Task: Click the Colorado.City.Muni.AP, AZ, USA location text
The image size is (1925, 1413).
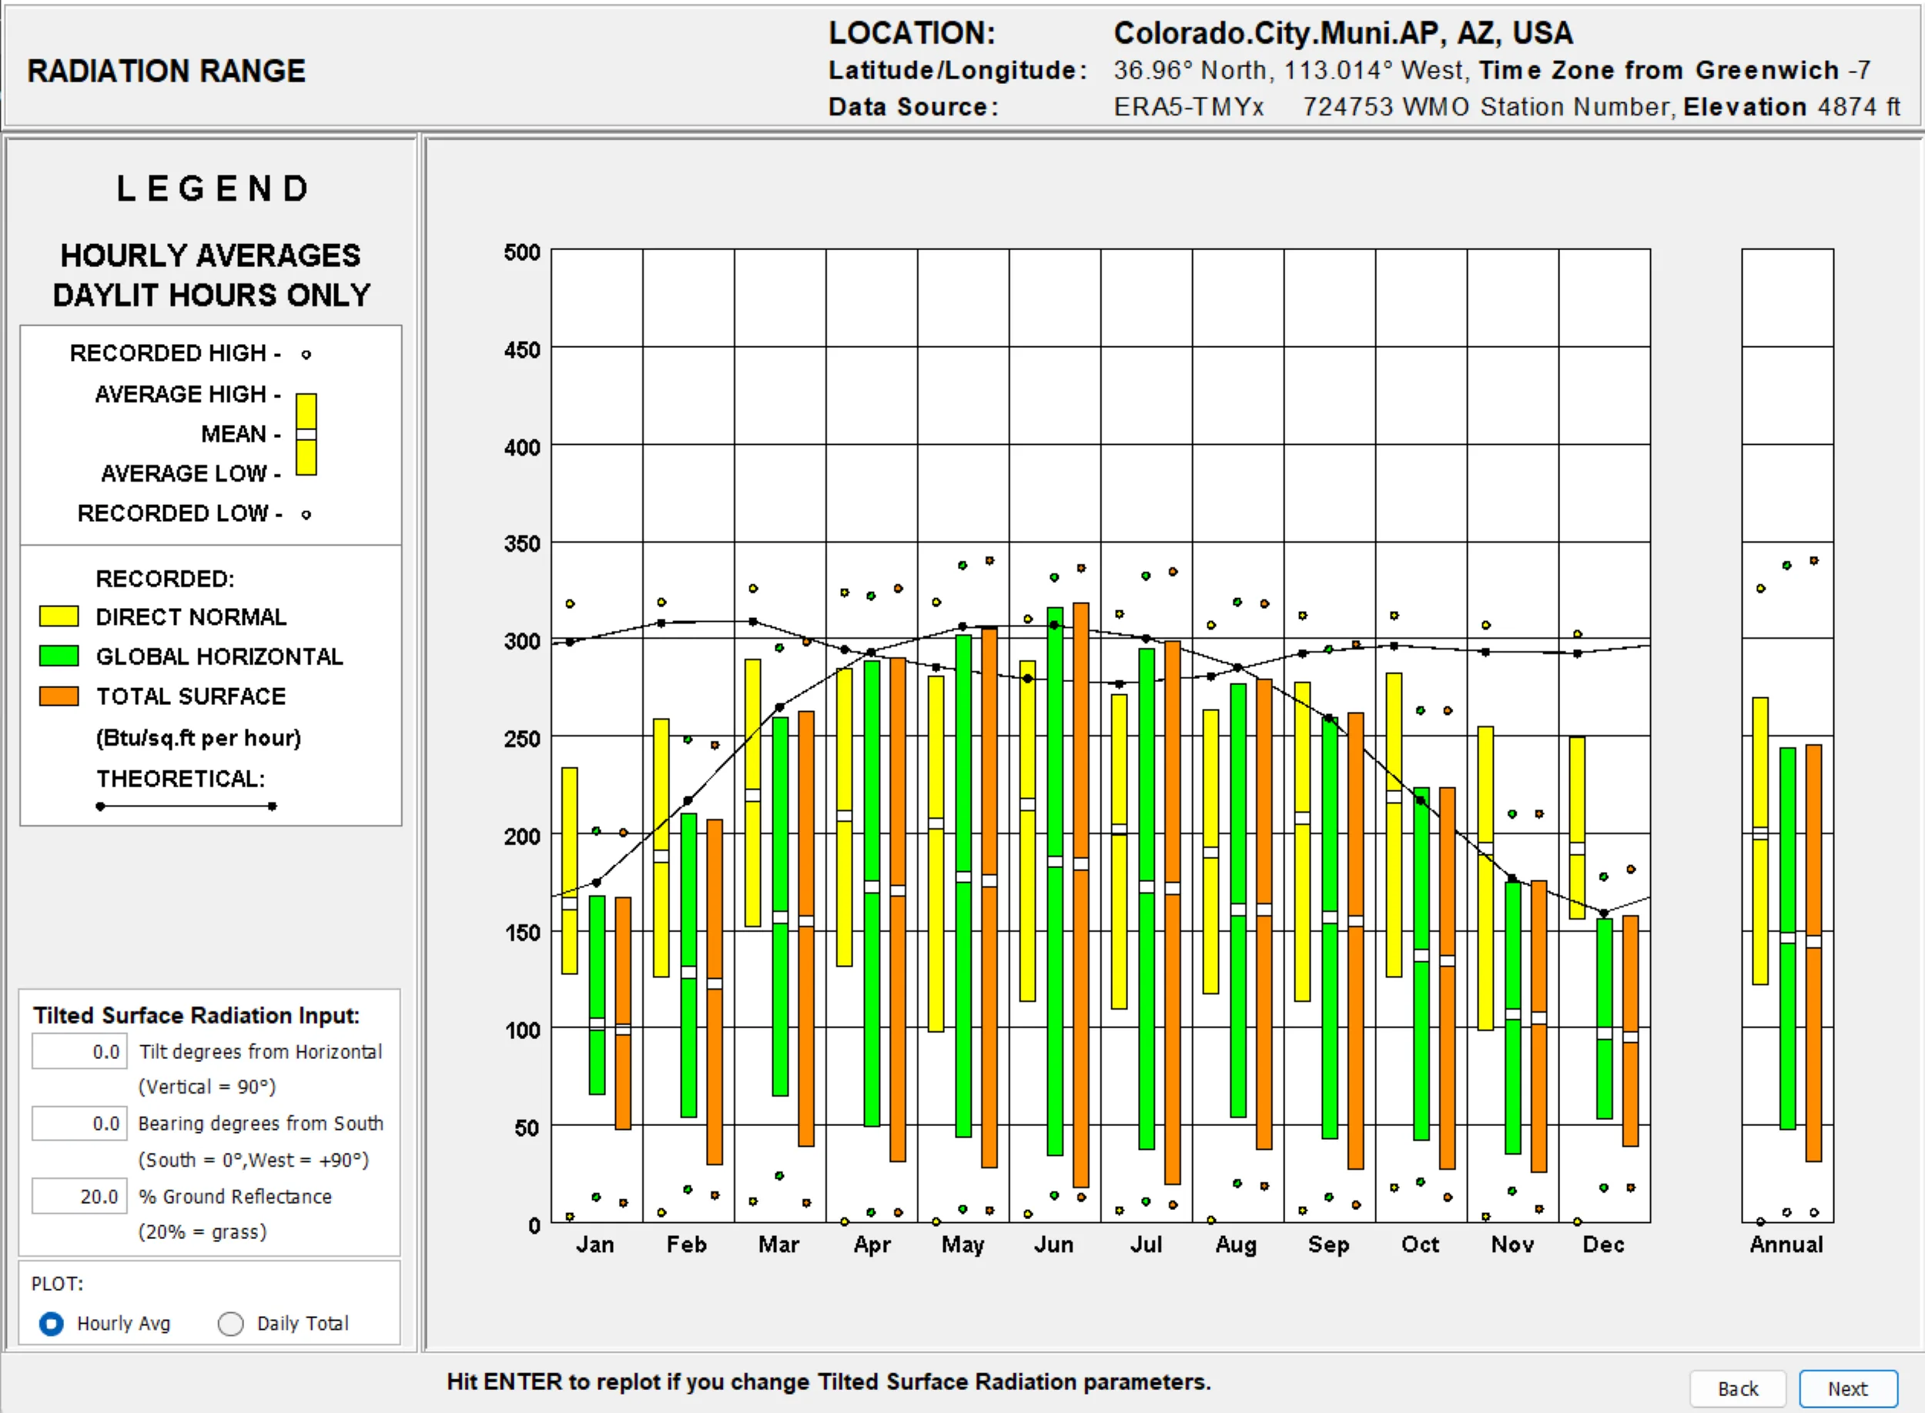Action: click(1343, 33)
